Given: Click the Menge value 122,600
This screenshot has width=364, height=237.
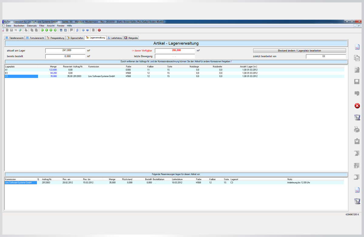Looking at the screenshot, I should click(53, 70).
